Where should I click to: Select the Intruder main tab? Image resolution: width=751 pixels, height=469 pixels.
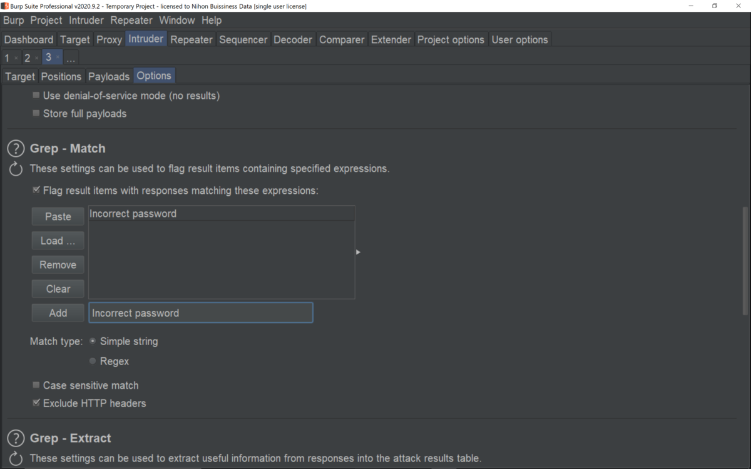pos(146,39)
